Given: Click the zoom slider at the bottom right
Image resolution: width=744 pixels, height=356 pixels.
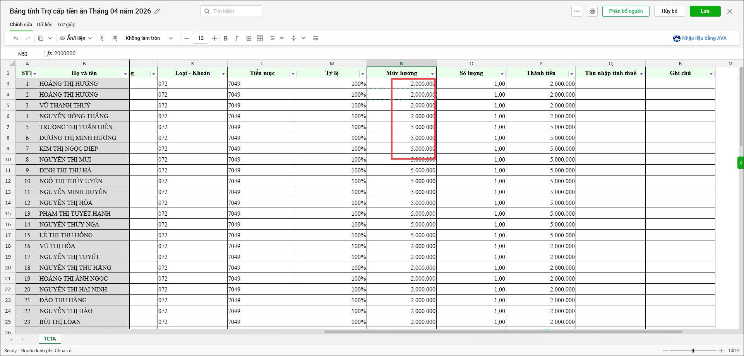Looking at the screenshot, I should (693, 351).
